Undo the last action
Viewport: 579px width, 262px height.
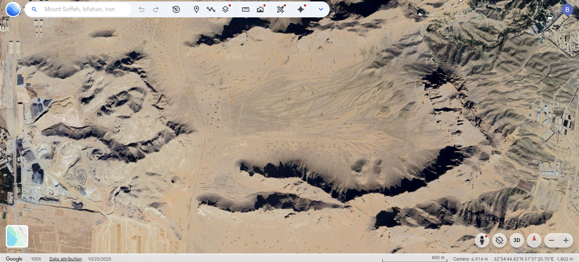pyautogui.click(x=141, y=9)
